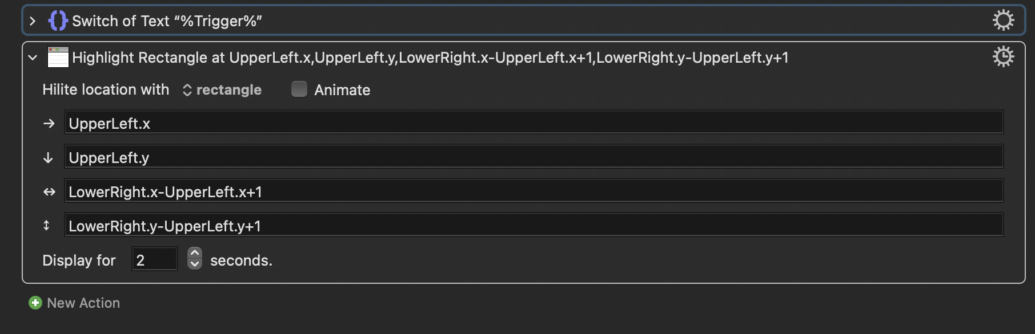Click the New Action label

[x=83, y=303]
